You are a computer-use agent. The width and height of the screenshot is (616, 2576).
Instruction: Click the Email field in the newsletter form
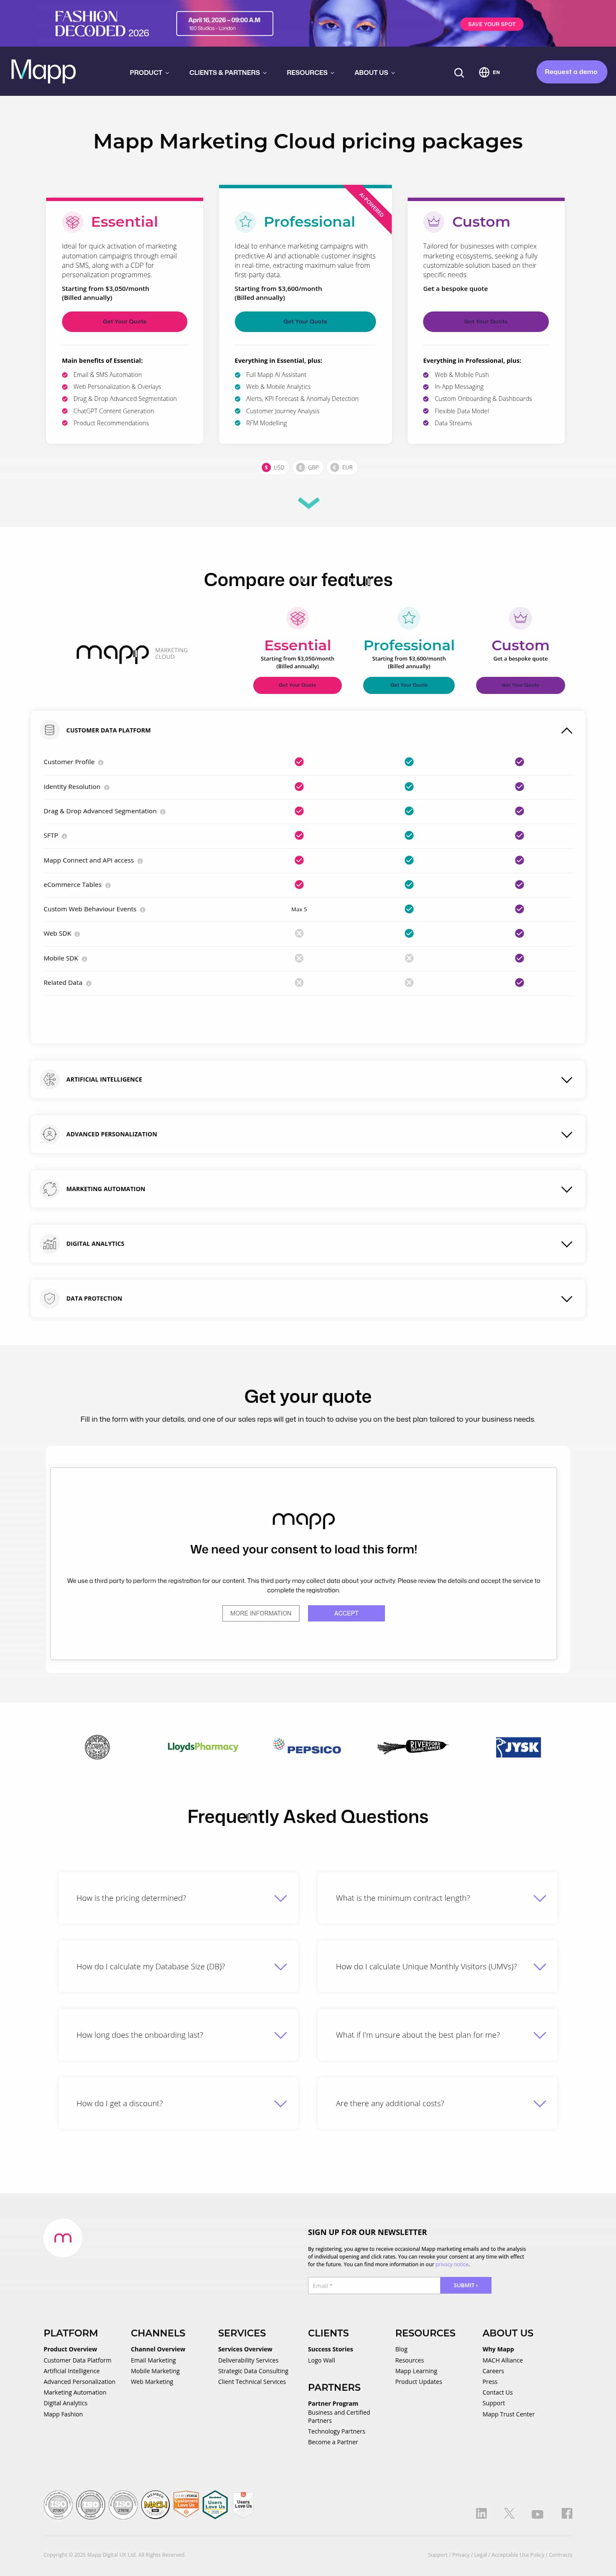(373, 2285)
